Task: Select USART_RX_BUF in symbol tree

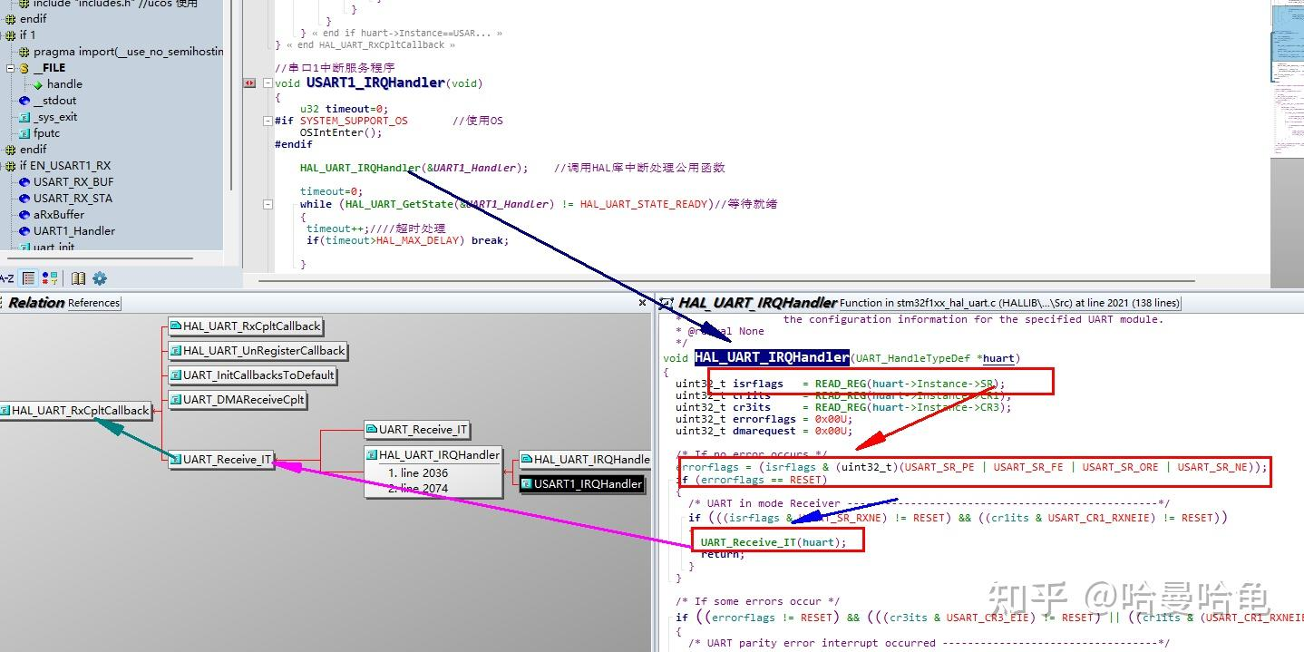Action: 73,182
